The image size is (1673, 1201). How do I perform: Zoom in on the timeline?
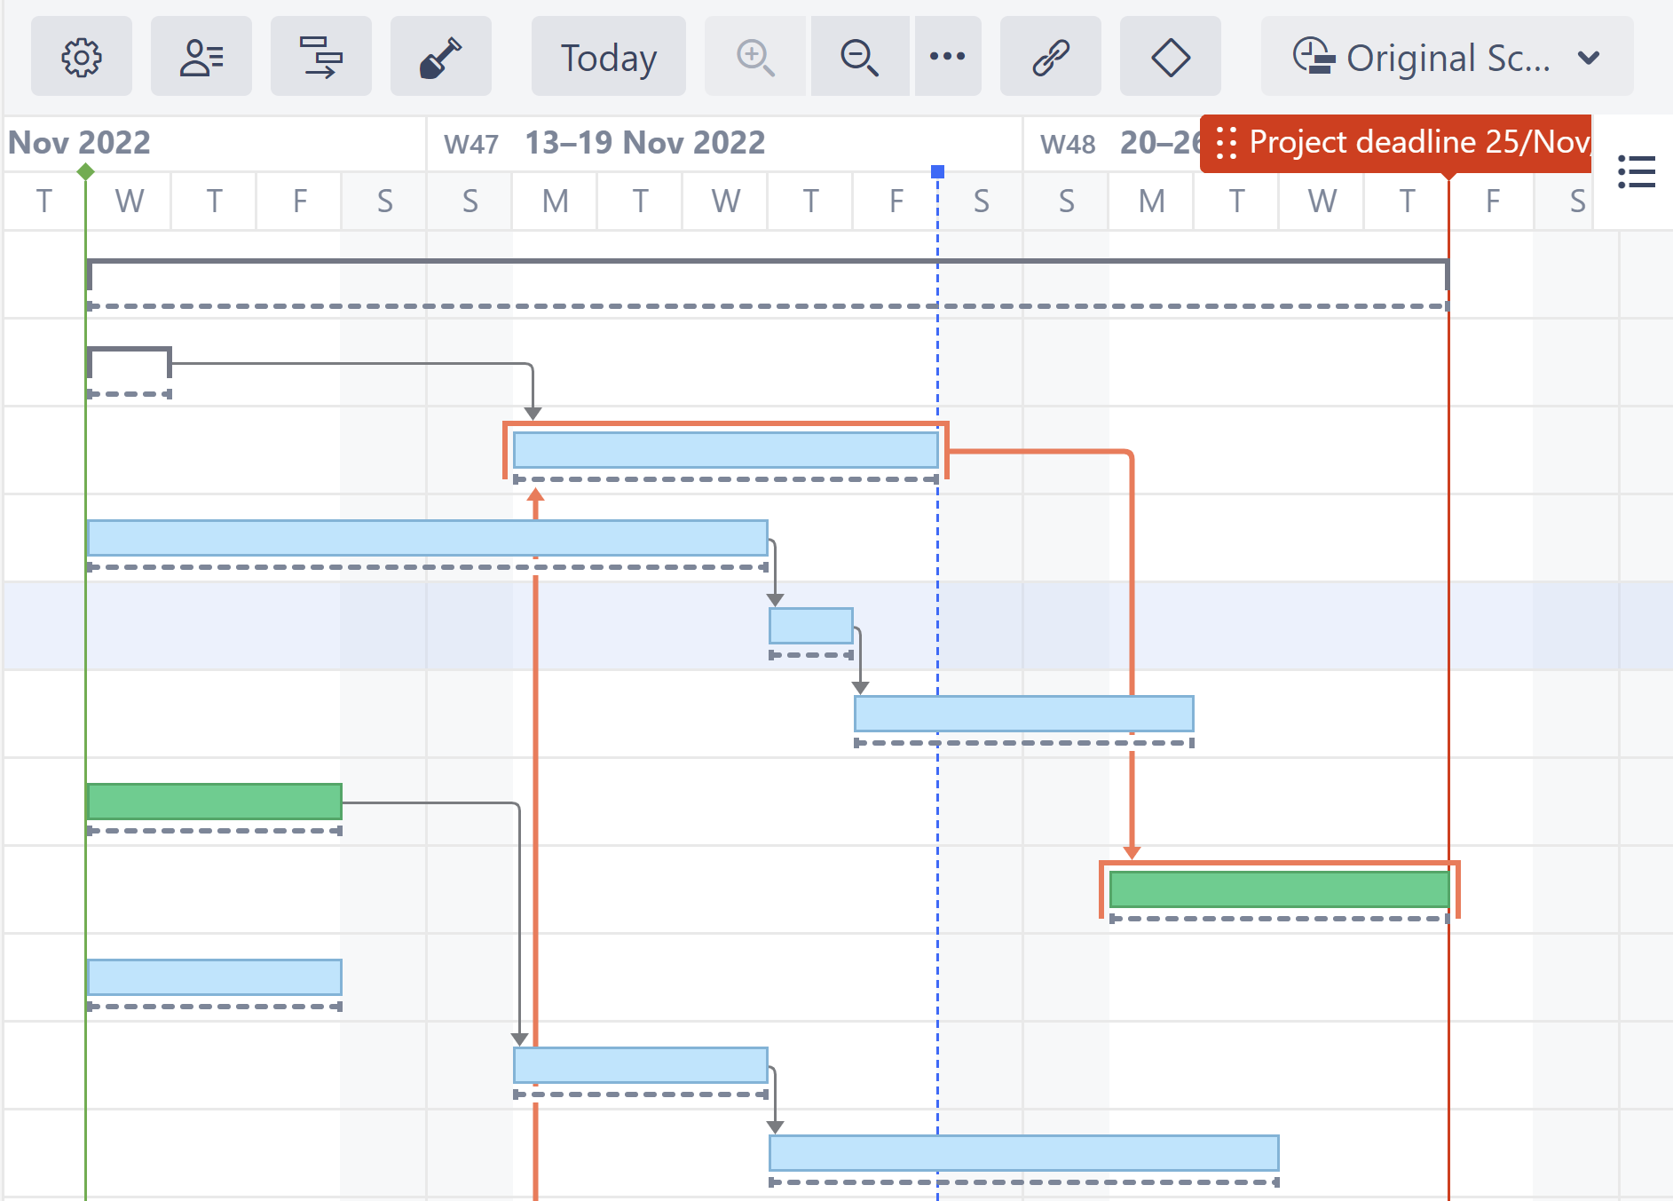(x=754, y=57)
